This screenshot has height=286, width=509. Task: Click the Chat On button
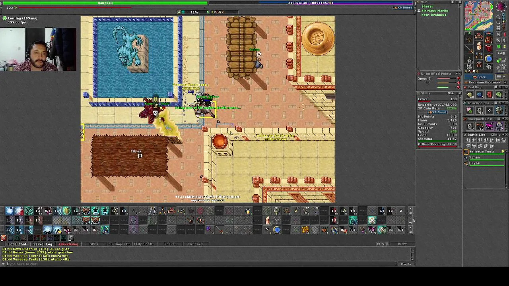coord(406,264)
